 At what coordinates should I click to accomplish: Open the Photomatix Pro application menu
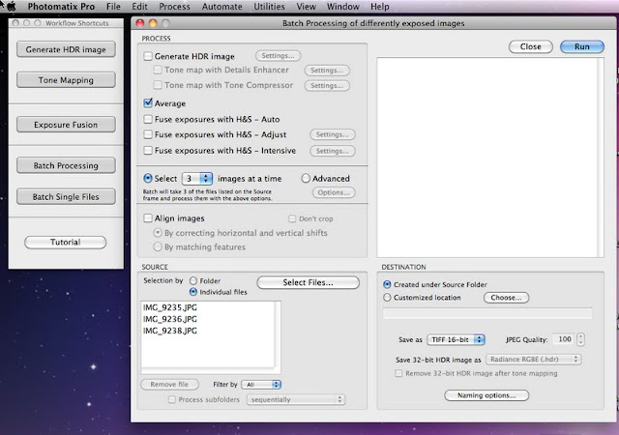click(x=61, y=7)
